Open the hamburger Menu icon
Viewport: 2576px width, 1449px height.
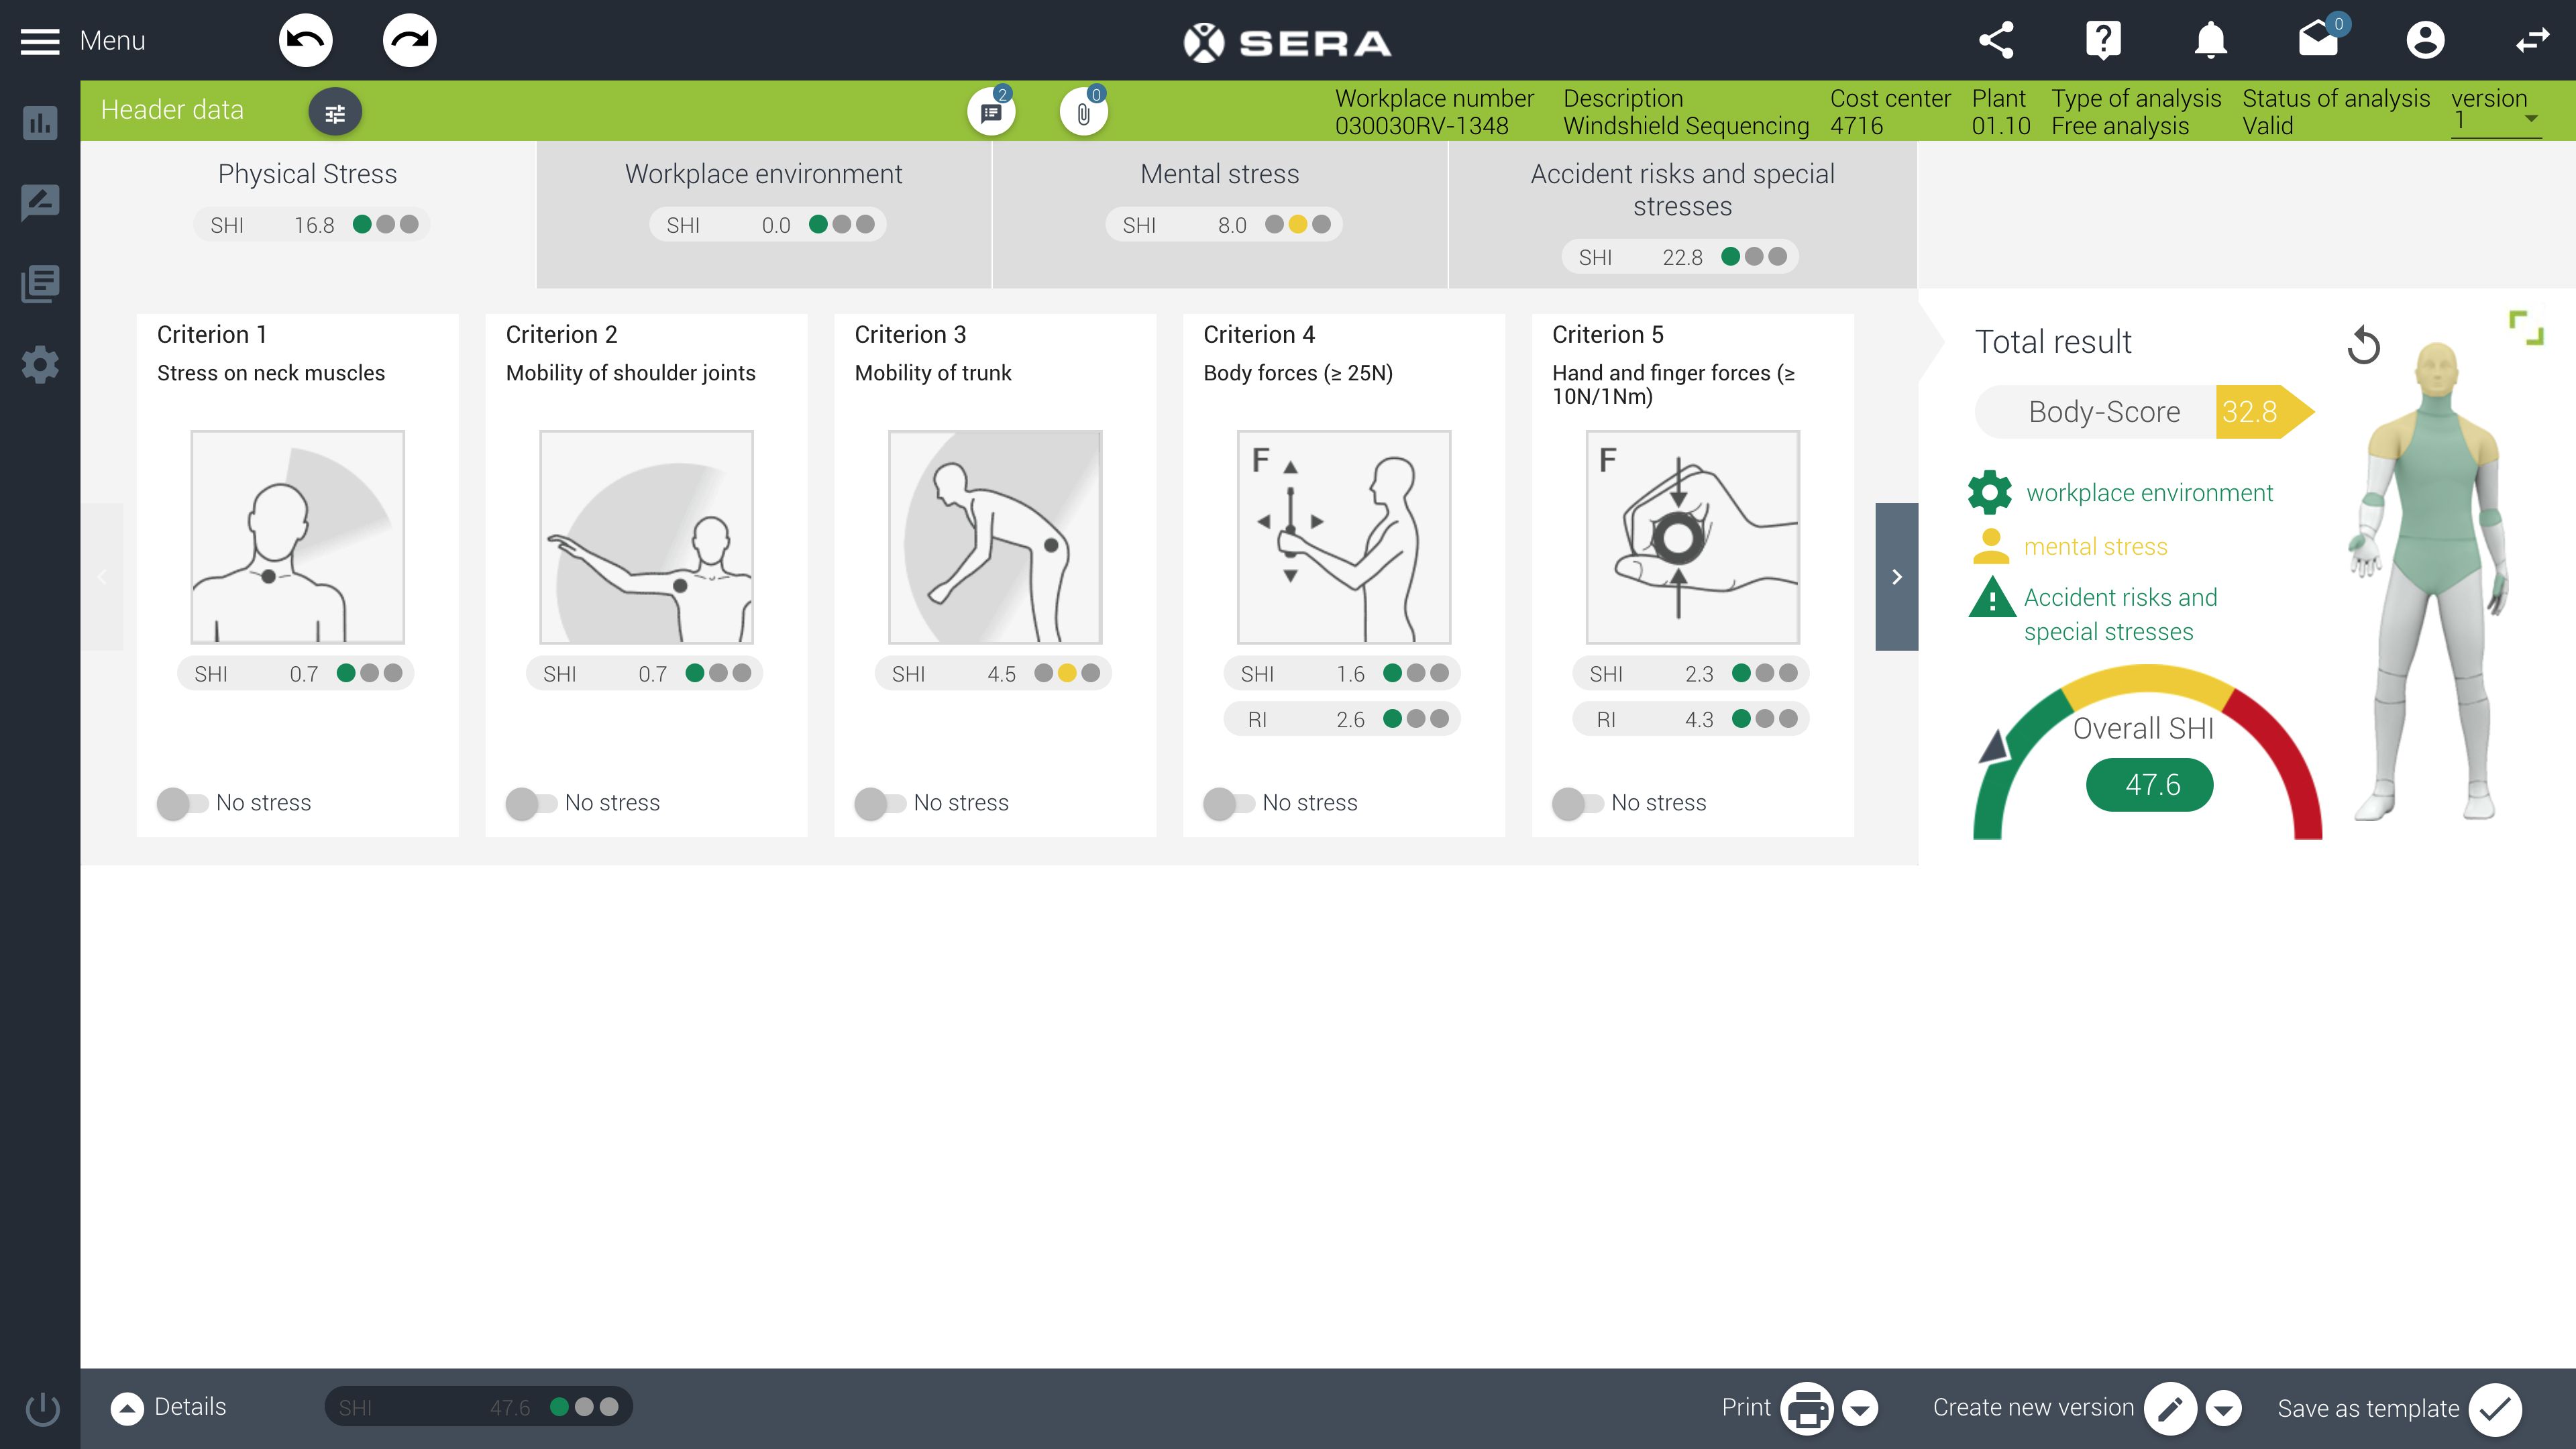(40, 41)
